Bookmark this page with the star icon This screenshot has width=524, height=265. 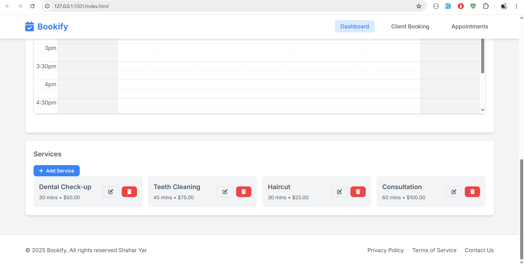pos(419,6)
